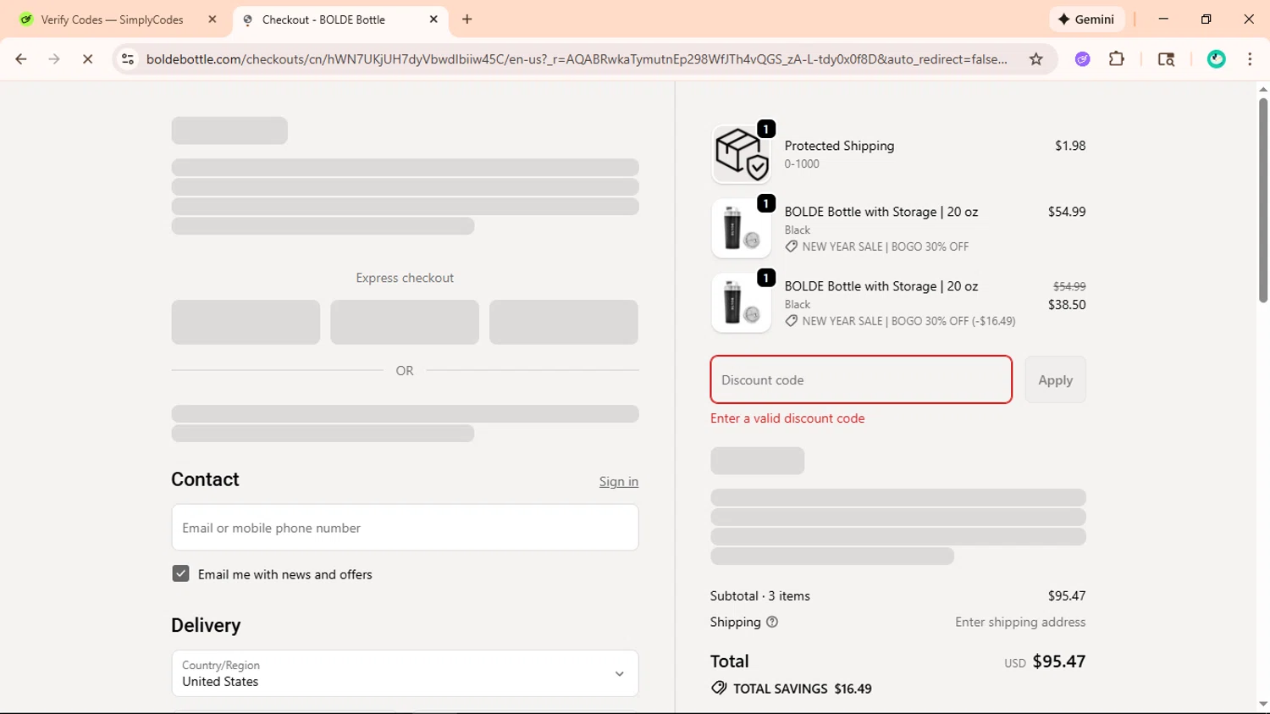The image size is (1270, 714).
Task: Click the Gemini button
Action: (1087, 19)
